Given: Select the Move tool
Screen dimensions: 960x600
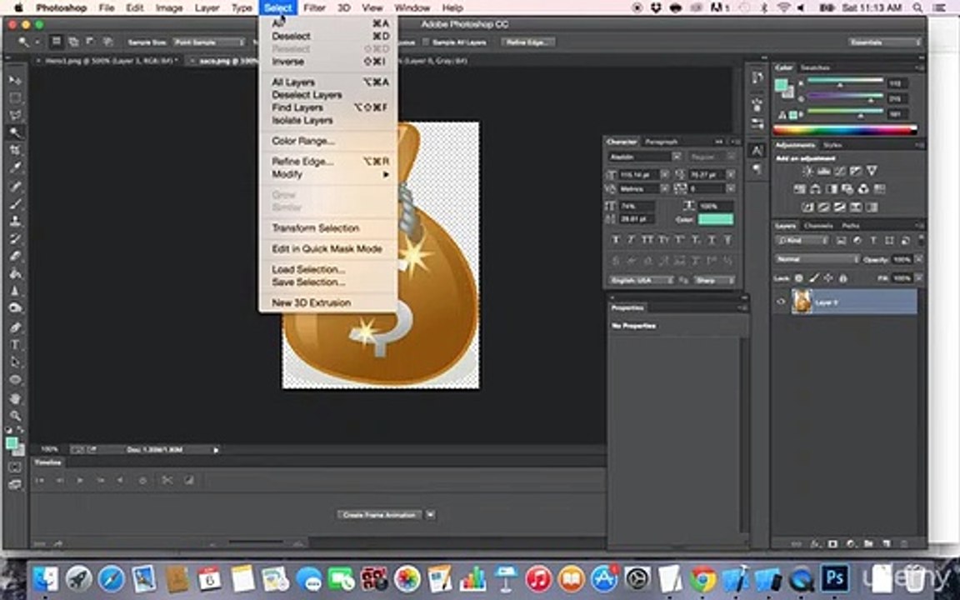Looking at the screenshot, I should click(15, 80).
